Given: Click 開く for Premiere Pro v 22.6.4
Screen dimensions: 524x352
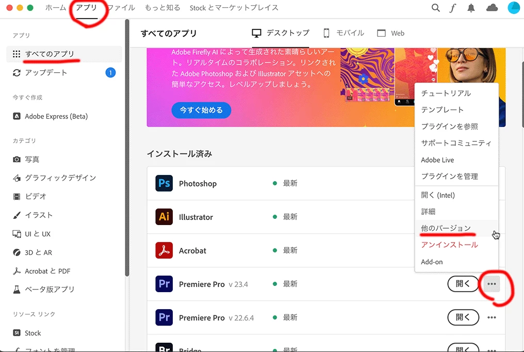Looking at the screenshot, I should click(463, 317).
